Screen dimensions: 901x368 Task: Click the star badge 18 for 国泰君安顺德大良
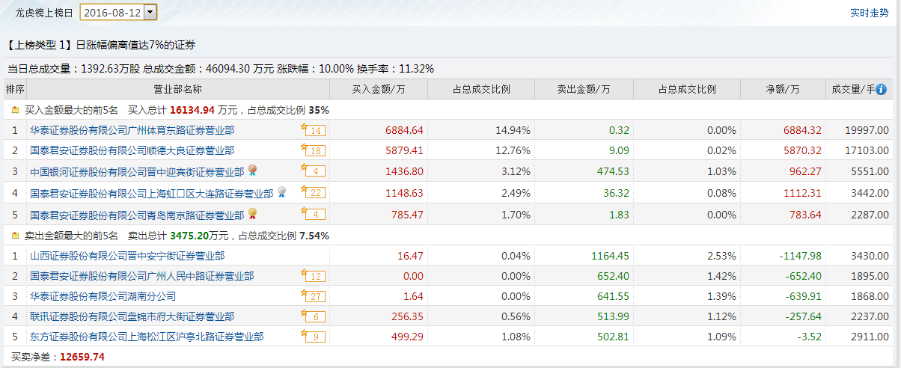[x=313, y=150]
